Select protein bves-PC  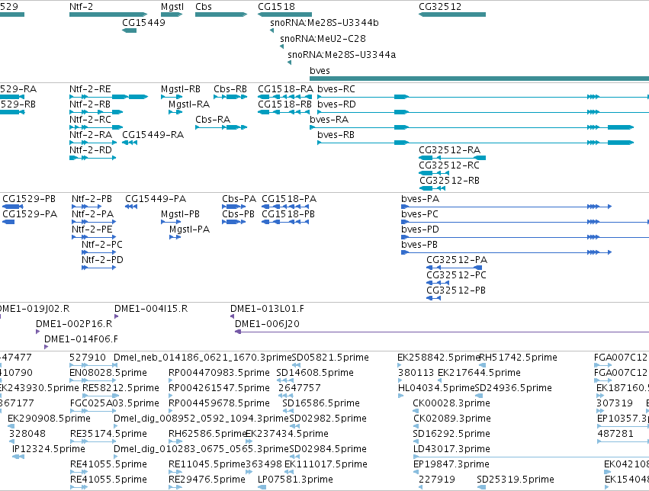pos(525,222)
